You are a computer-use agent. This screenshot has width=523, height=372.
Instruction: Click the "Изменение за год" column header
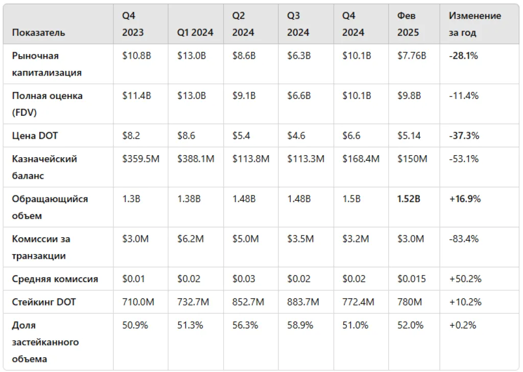tap(474, 24)
